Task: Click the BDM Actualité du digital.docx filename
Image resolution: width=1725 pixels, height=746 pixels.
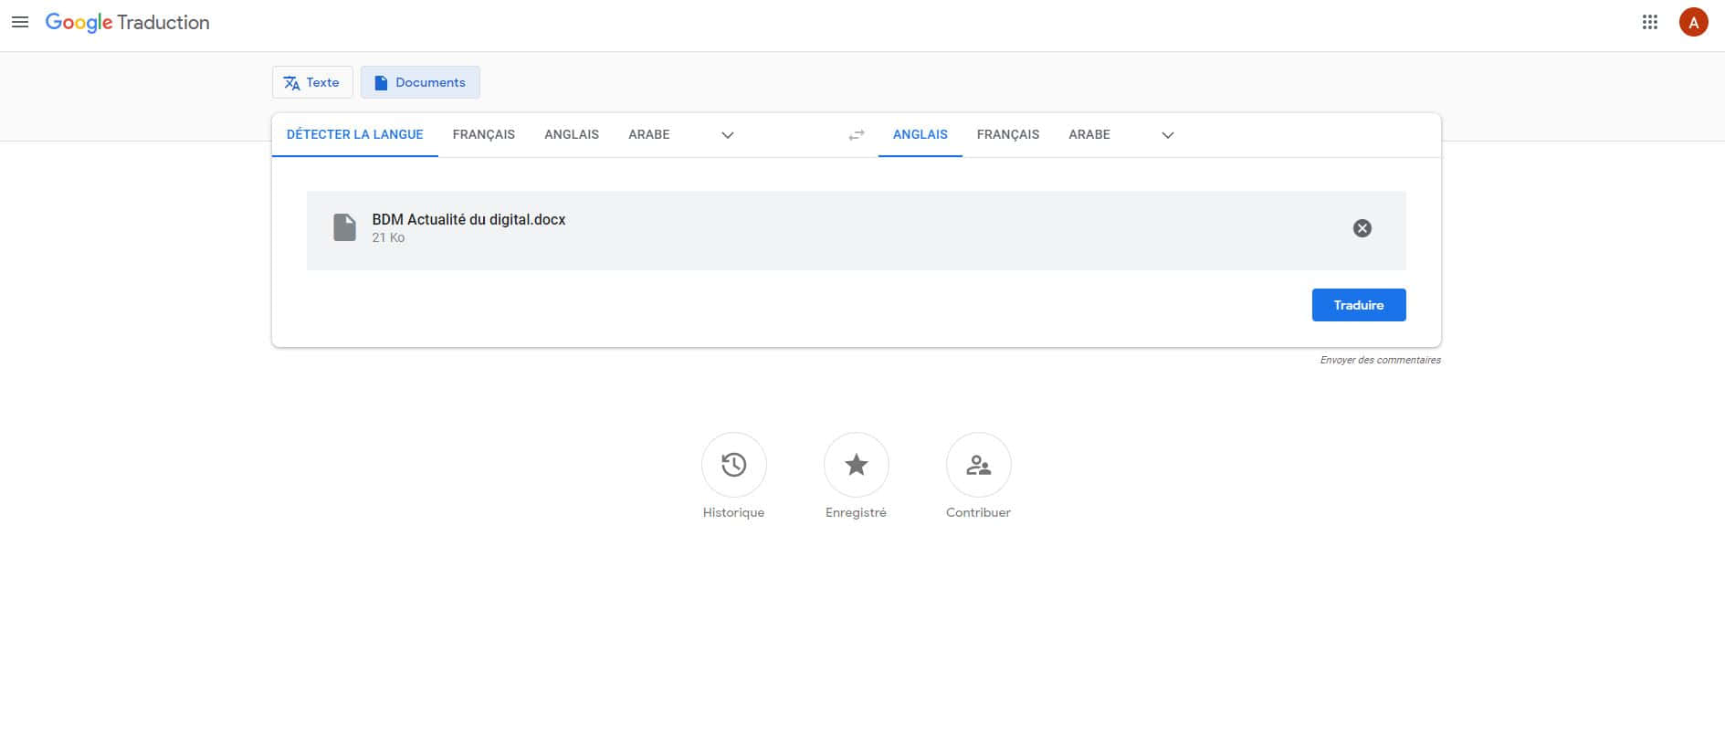Action: [468, 219]
